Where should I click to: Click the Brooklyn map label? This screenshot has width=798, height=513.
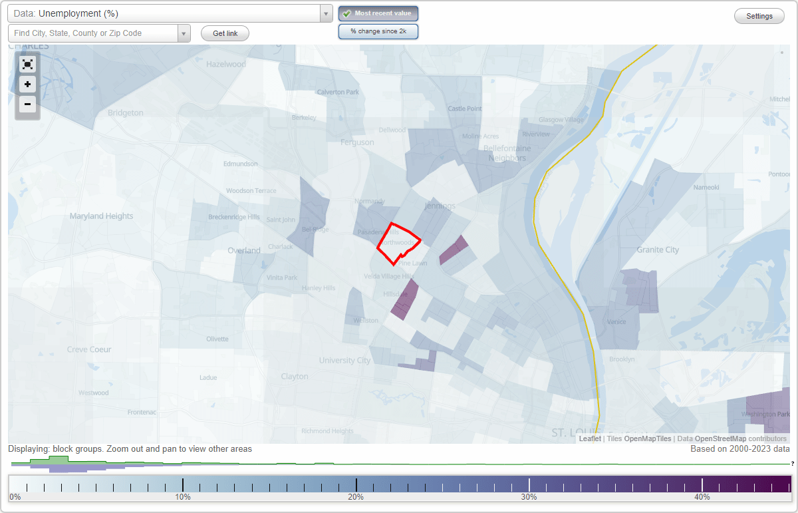[622, 359]
